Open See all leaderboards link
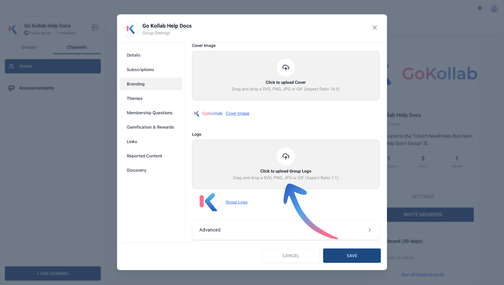Screen dimensions: 504x285 coord(423,275)
